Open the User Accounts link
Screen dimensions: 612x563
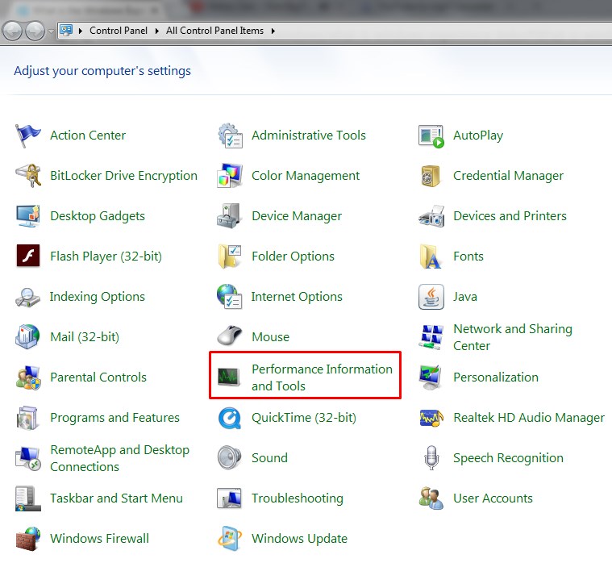pos(493,498)
